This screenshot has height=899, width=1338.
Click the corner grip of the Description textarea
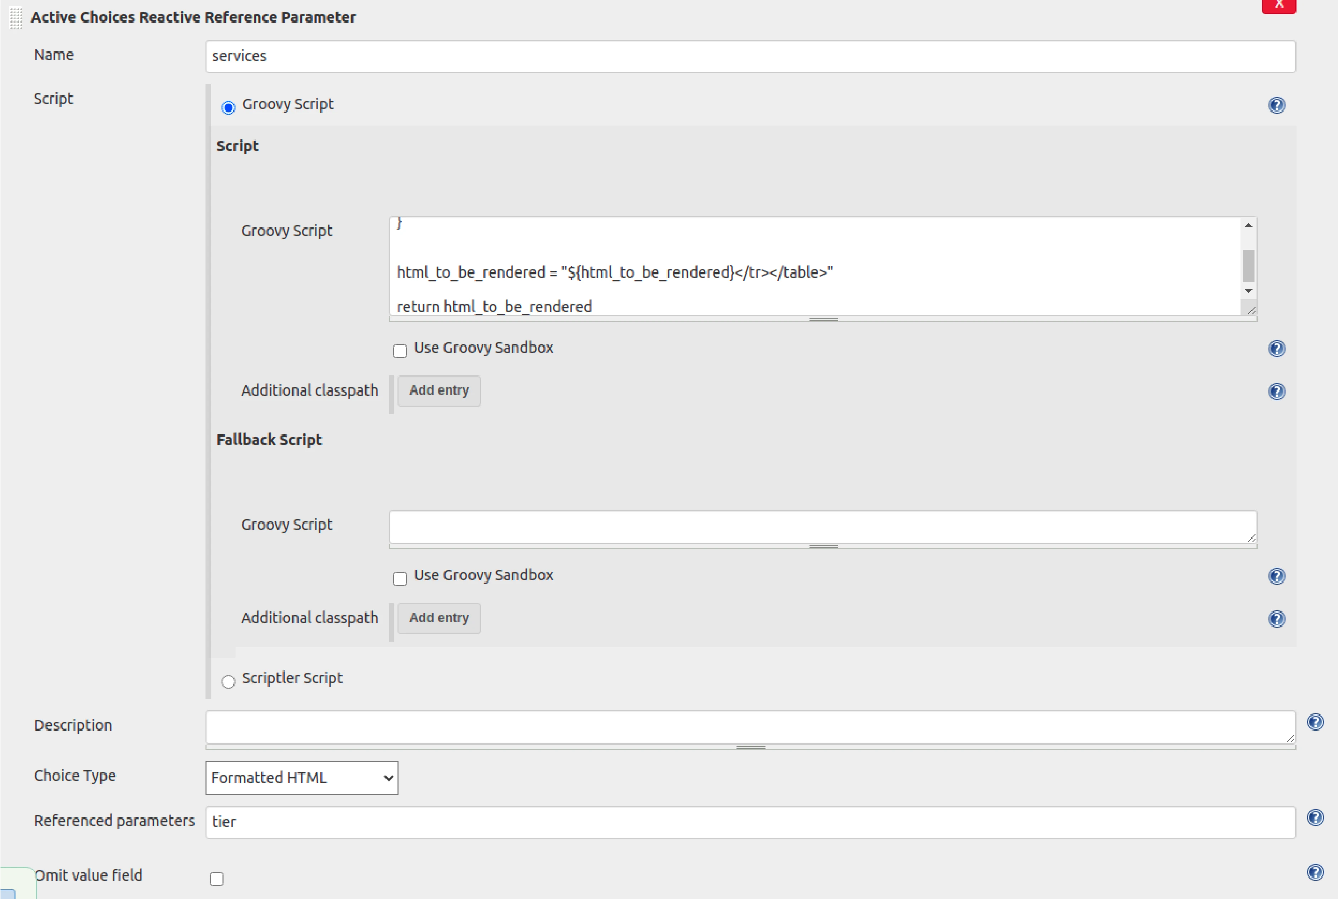1290,738
